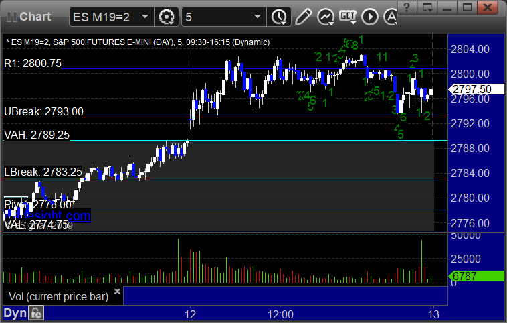This screenshot has width=507, height=323.
Task: Select the pencil drawing tools icon
Action: [303, 17]
